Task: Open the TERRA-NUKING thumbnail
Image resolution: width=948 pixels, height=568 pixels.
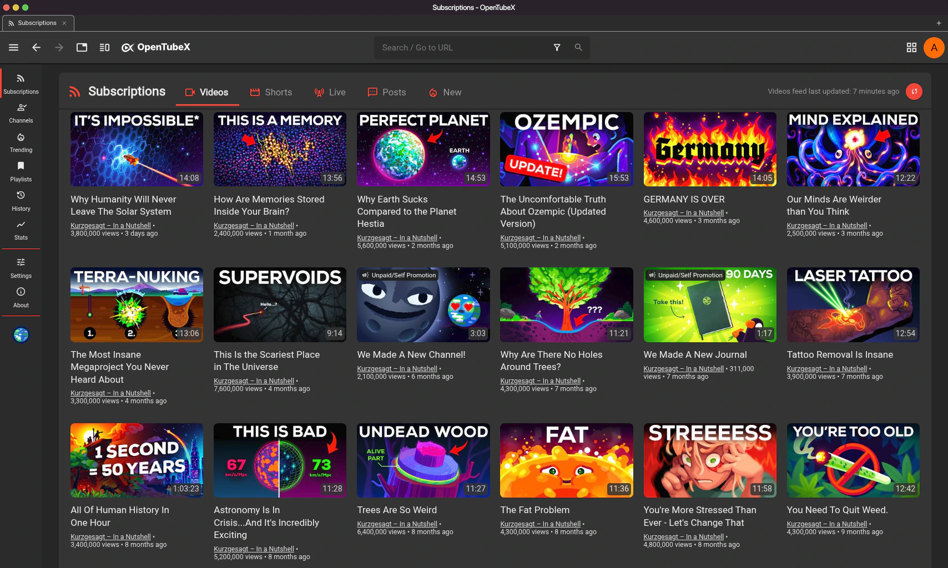Action: 137,305
